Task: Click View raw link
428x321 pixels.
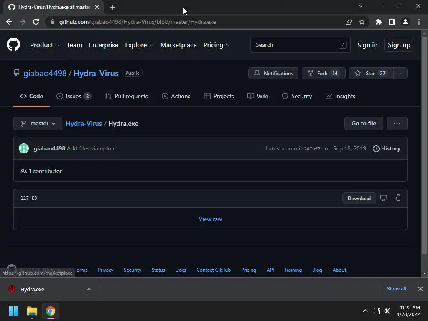Action: 210,219
